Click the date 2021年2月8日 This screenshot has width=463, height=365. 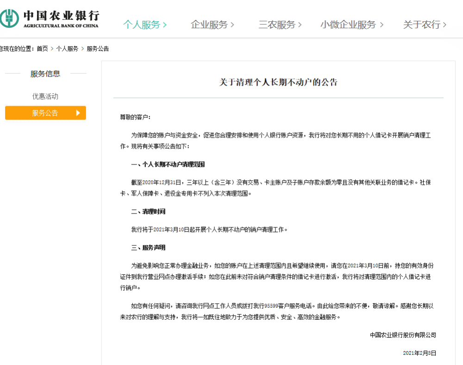point(419,353)
